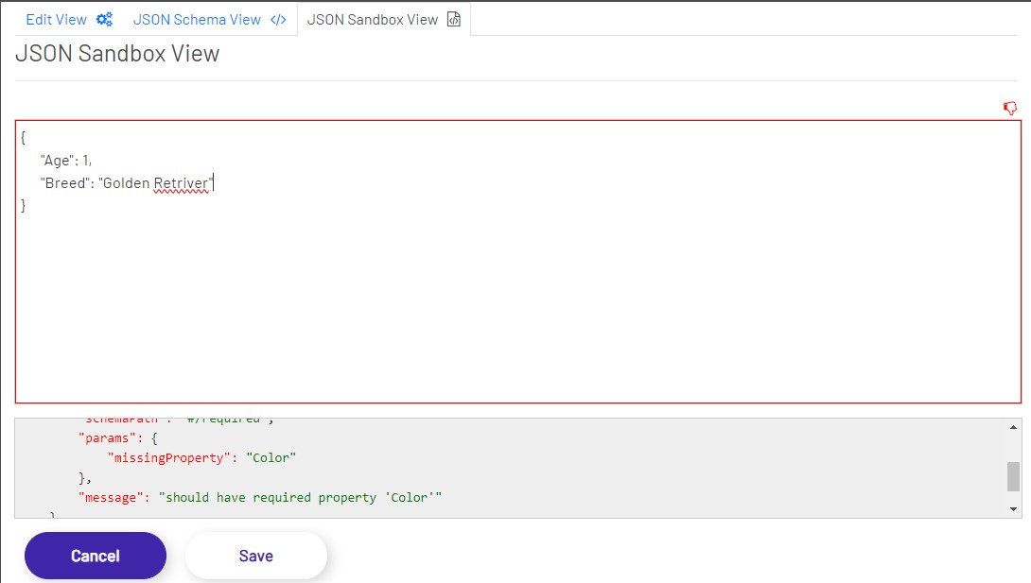Image resolution: width=1031 pixels, height=583 pixels.
Task: Switch to the JSON Schema View tab
Action: click(197, 20)
